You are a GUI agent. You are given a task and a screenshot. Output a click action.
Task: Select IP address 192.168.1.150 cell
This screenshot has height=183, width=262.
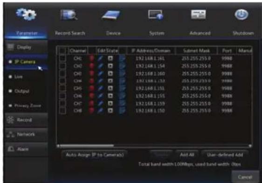pyautogui.click(x=150, y=111)
